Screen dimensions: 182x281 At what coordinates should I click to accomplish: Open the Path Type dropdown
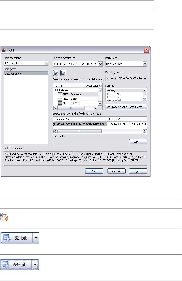tap(145, 64)
